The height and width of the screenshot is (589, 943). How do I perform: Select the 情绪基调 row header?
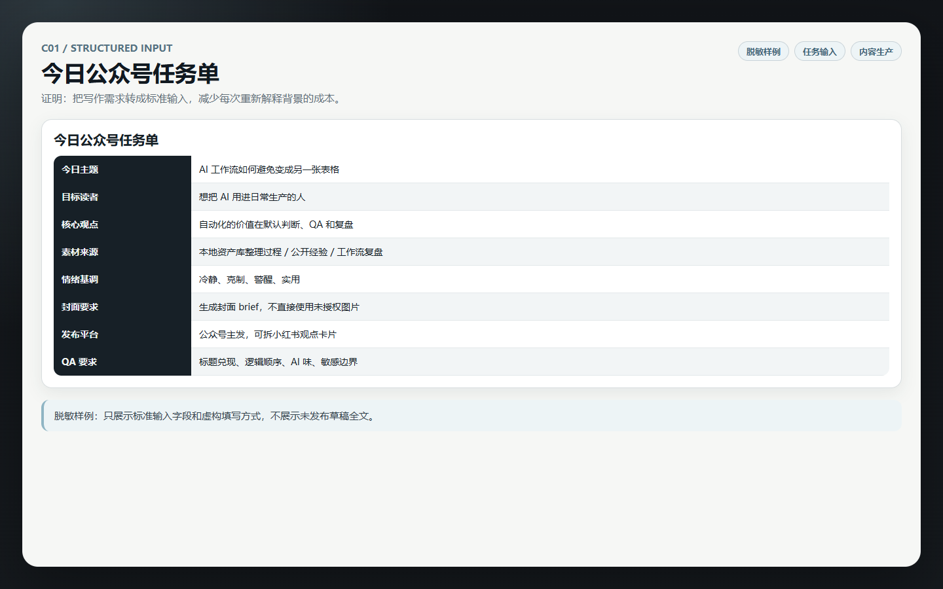[x=122, y=279]
